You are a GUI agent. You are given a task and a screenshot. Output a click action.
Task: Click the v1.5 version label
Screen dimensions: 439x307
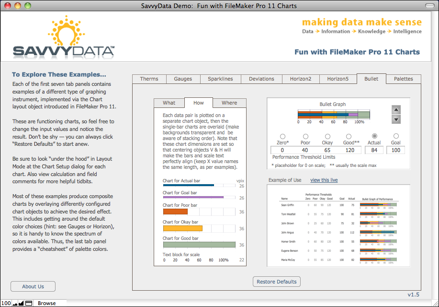(414, 295)
